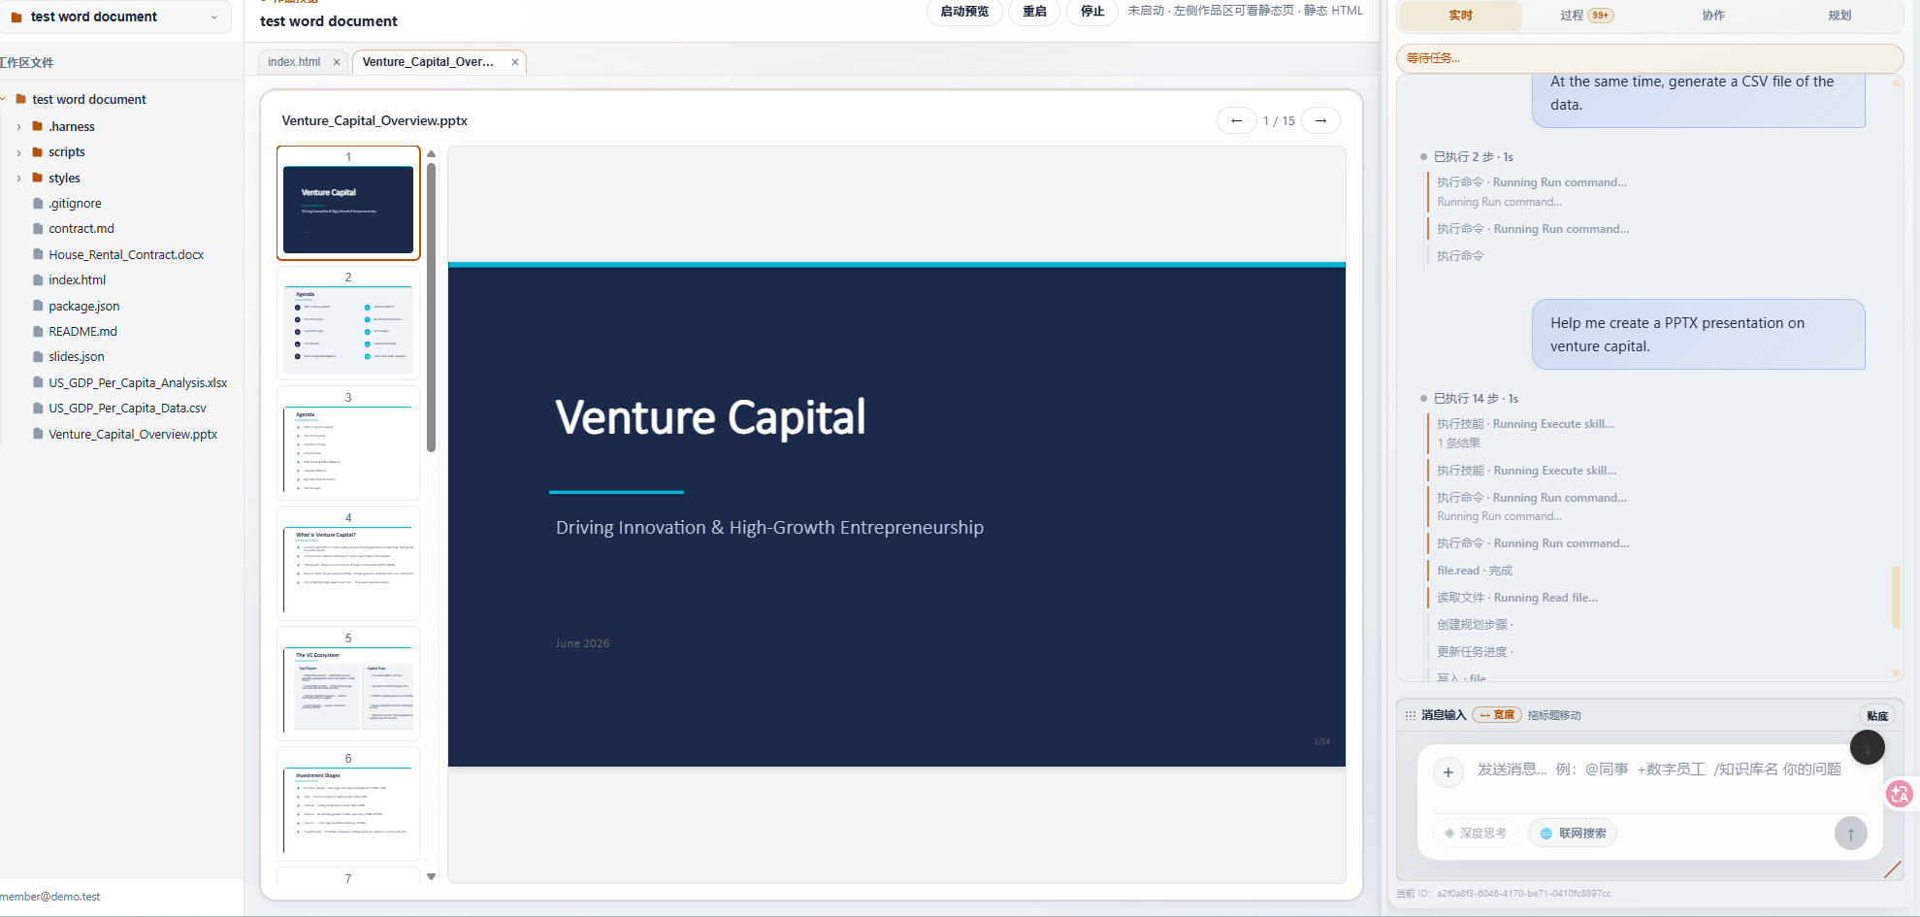Click the 等待任务... status bar

(1649, 58)
